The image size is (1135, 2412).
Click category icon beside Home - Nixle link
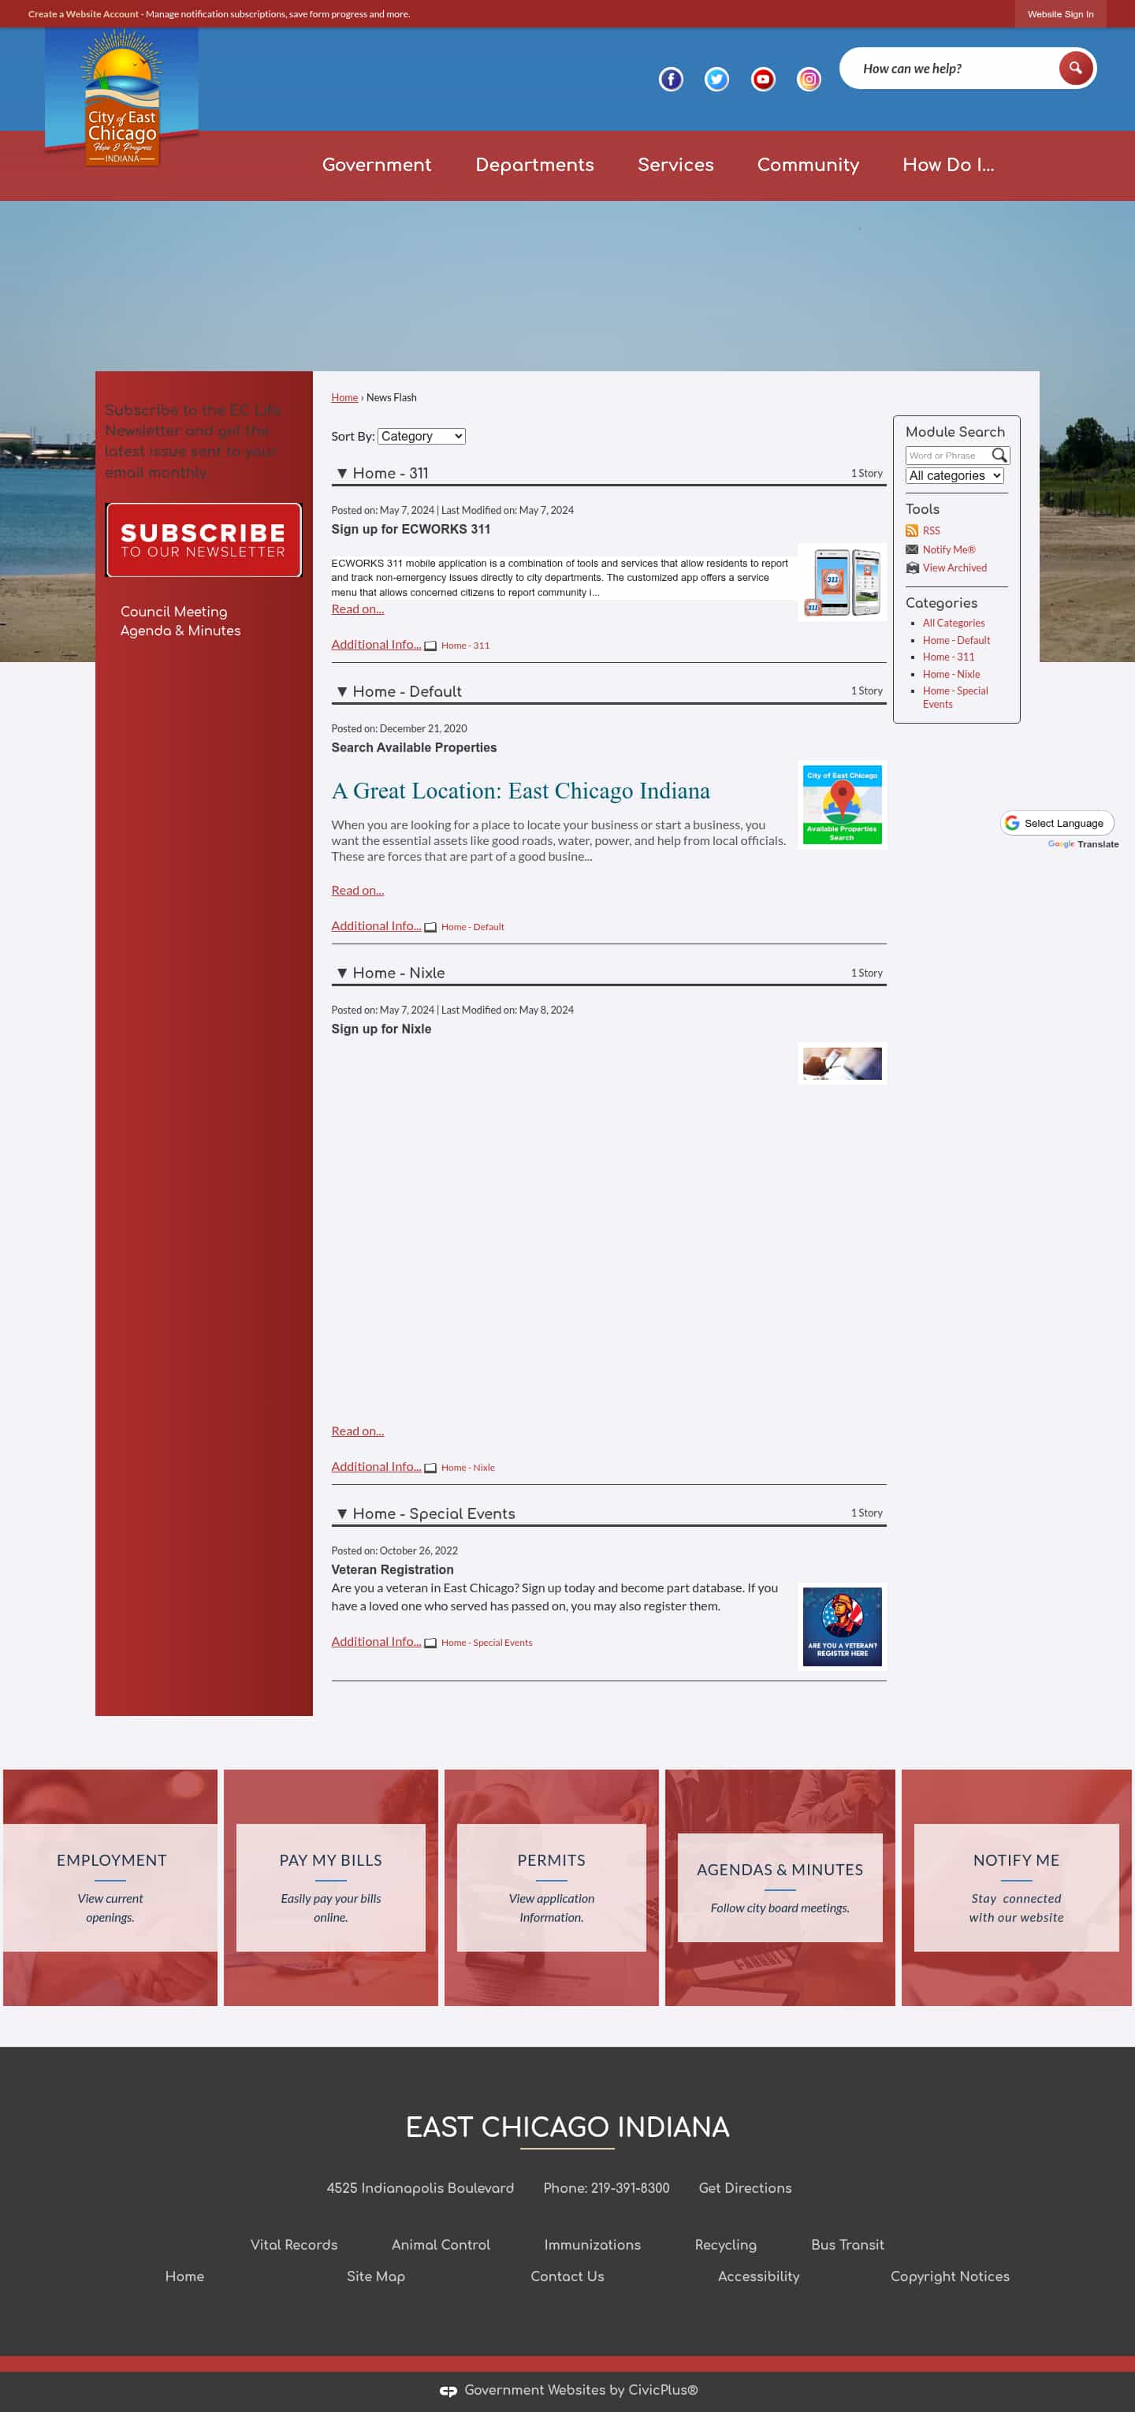431,1468
